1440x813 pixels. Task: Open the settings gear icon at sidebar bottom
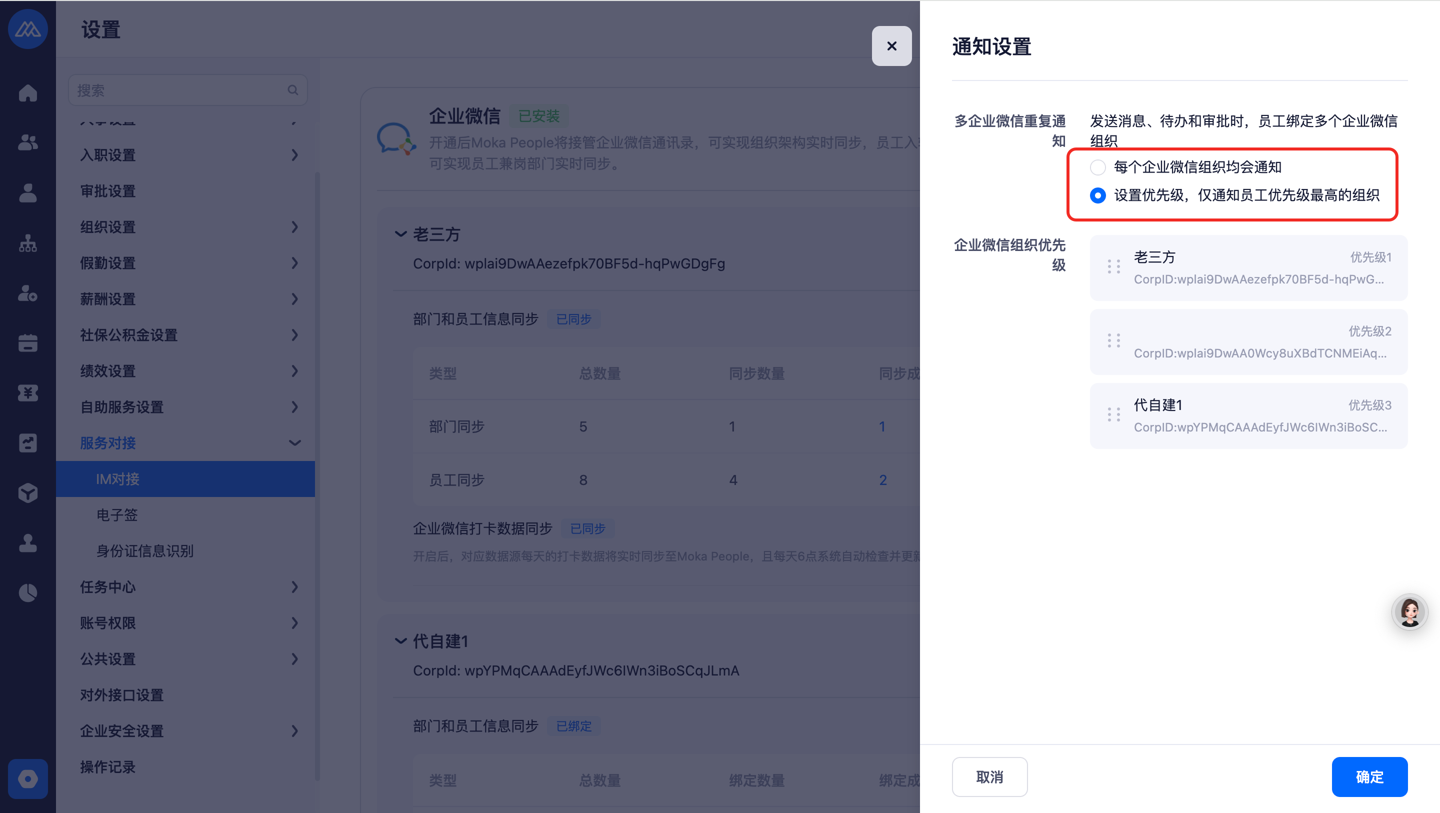coord(27,778)
